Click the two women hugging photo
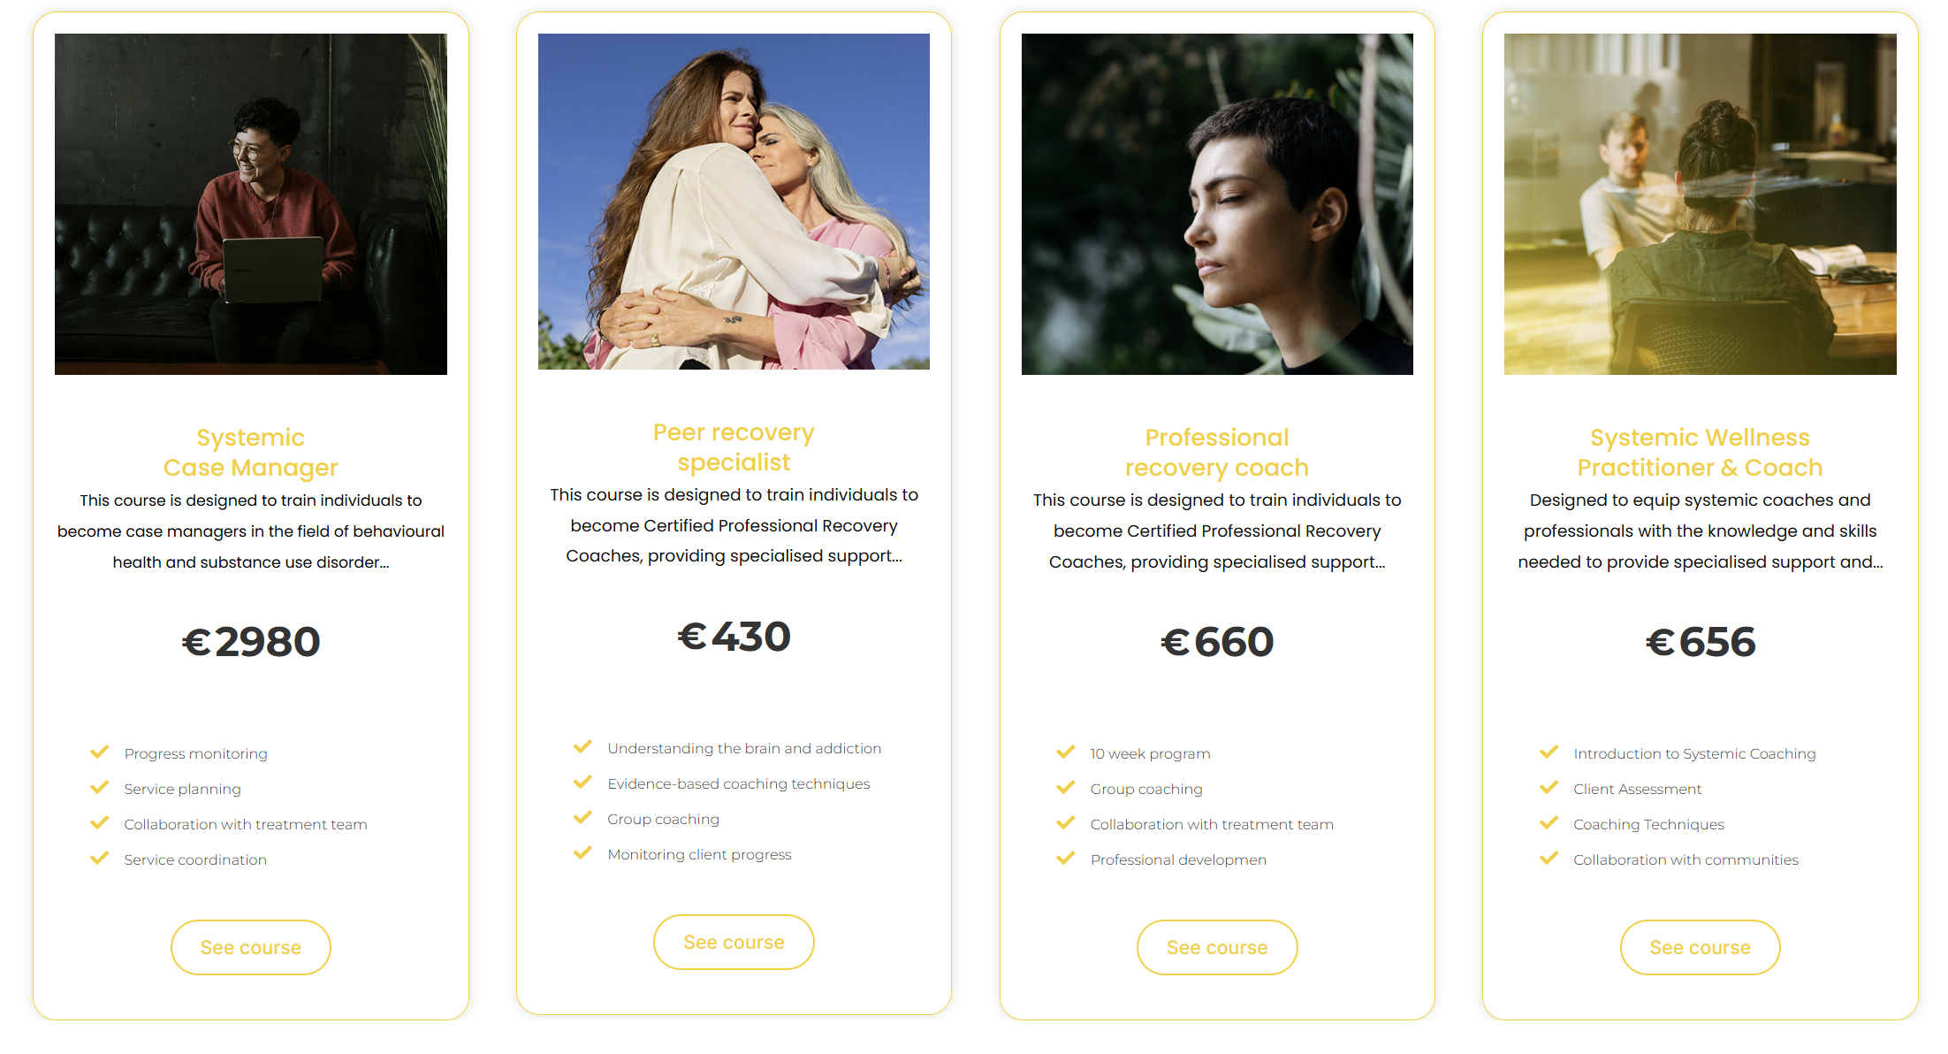 coord(734,202)
